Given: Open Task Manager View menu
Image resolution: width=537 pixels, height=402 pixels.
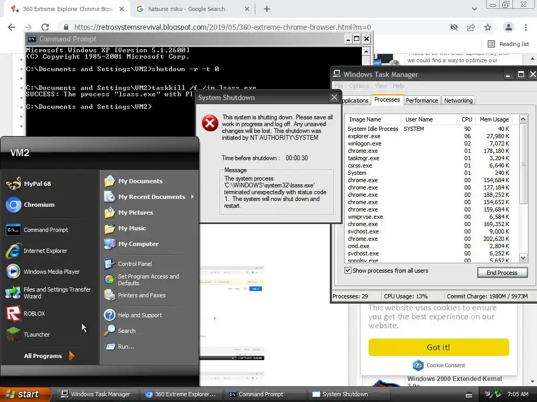Looking at the screenshot, I should [x=381, y=86].
